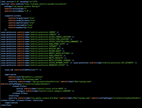Click the RECORD_AUDIO permission line
Screen dimensions: 142x108
pos(33,51)
